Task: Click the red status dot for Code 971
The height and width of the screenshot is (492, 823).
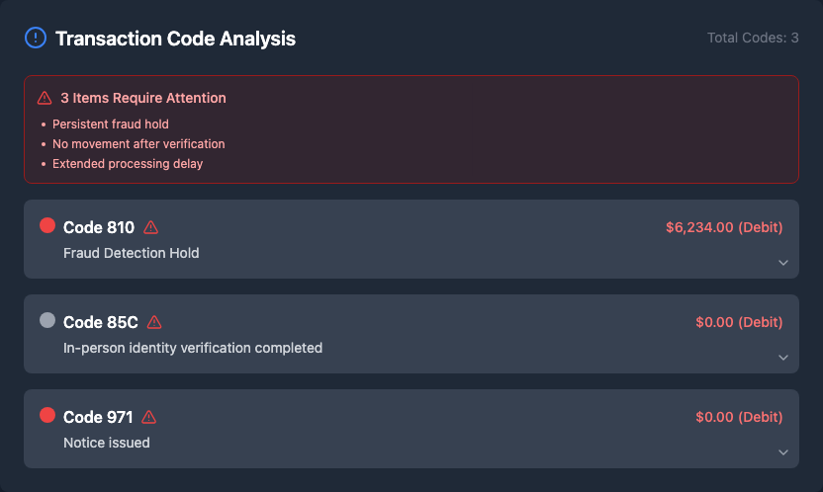Action: point(46,416)
